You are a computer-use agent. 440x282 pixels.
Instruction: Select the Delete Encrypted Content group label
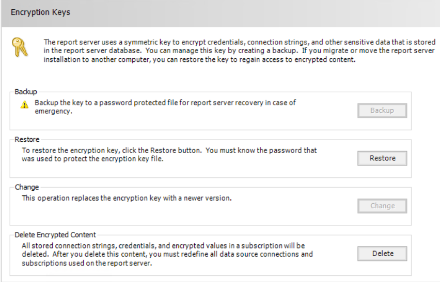coord(55,235)
